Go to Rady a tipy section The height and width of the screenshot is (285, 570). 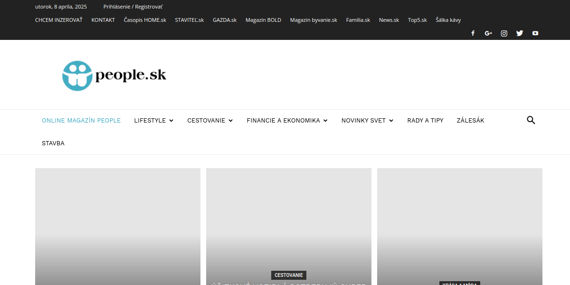425,121
